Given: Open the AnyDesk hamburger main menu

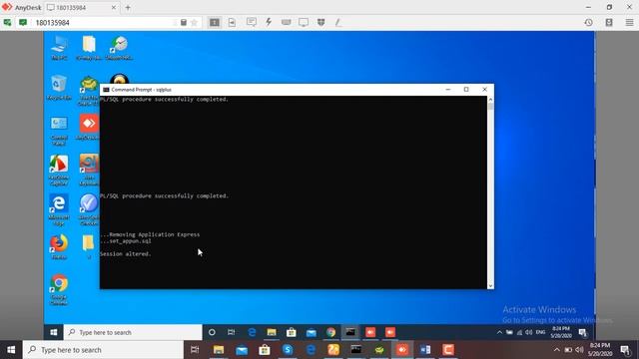Looking at the screenshot, I should (629, 23).
